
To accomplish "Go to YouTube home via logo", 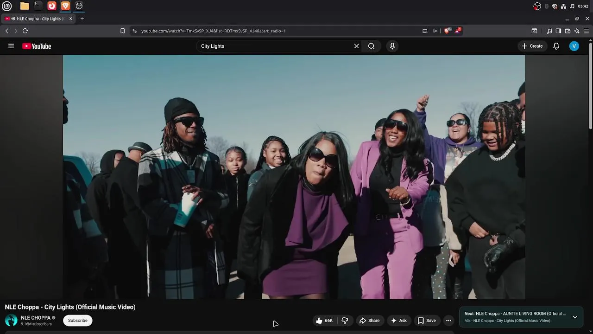I will tap(37, 46).
